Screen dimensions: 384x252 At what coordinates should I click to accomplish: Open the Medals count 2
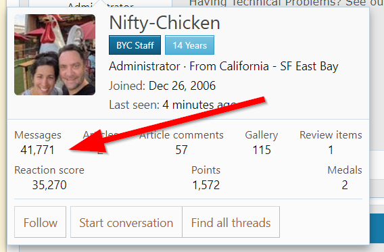coord(345,185)
